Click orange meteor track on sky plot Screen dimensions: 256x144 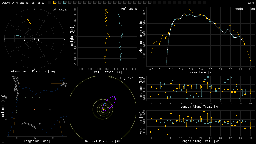coord(29,22)
